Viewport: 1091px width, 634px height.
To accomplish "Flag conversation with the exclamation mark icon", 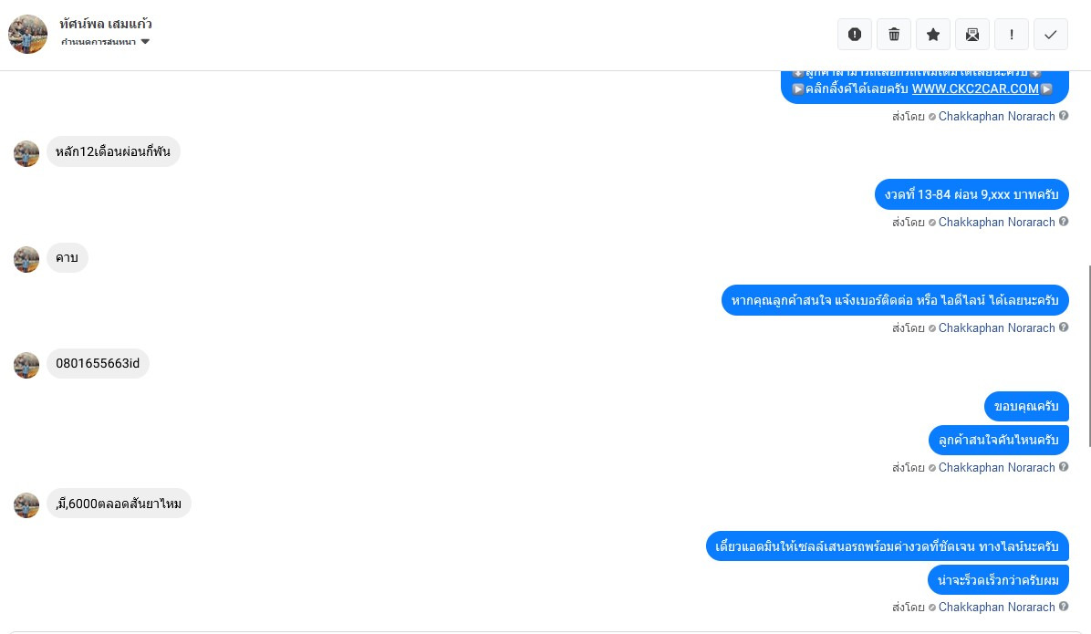I will coord(1012,34).
